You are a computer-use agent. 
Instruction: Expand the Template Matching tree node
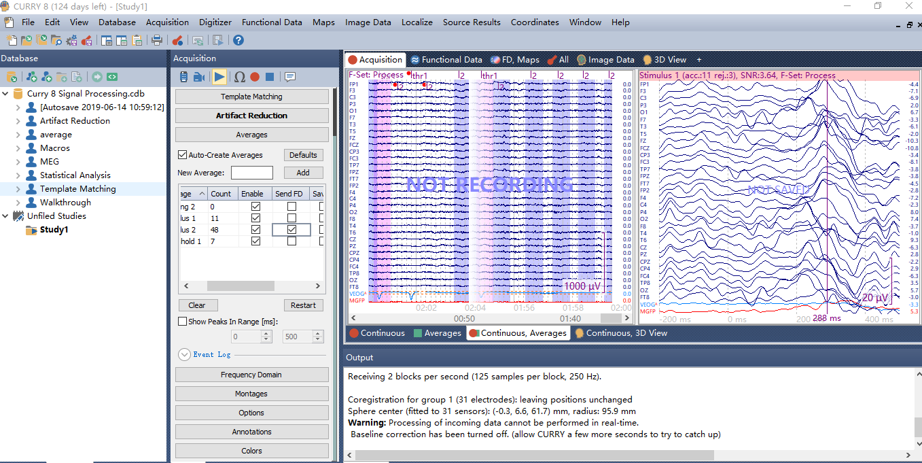(x=18, y=189)
